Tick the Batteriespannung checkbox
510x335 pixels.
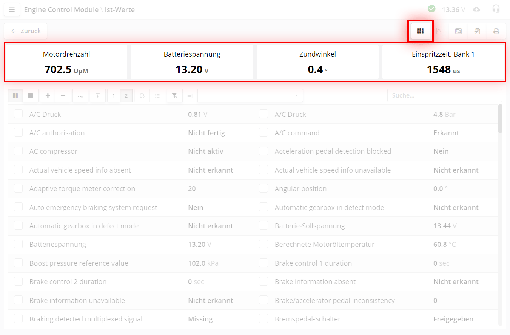(x=18, y=244)
